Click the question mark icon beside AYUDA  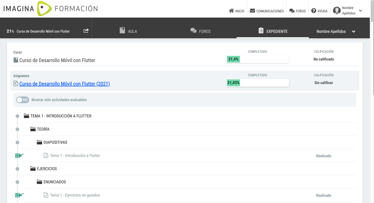[x=313, y=11]
